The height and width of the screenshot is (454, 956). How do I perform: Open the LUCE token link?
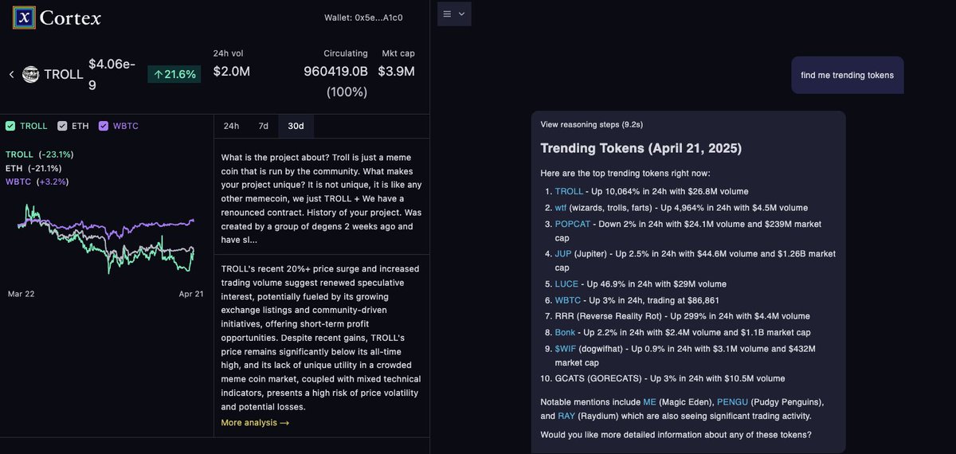coord(566,284)
